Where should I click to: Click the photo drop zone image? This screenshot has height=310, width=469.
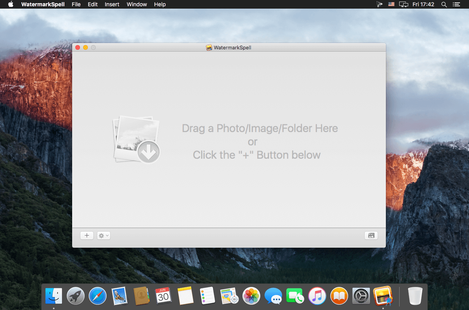[136, 140]
